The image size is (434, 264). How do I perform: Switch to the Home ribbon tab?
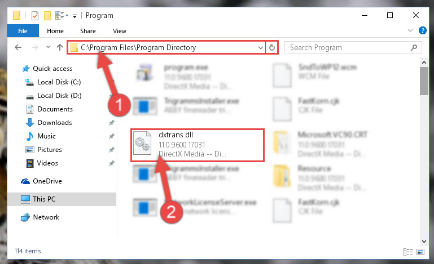click(55, 31)
